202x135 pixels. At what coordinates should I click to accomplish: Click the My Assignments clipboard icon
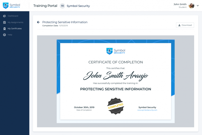coord(5,22)
